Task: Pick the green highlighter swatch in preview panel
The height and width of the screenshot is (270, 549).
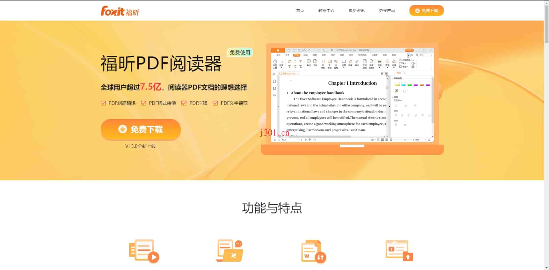Action: [410, 84]
